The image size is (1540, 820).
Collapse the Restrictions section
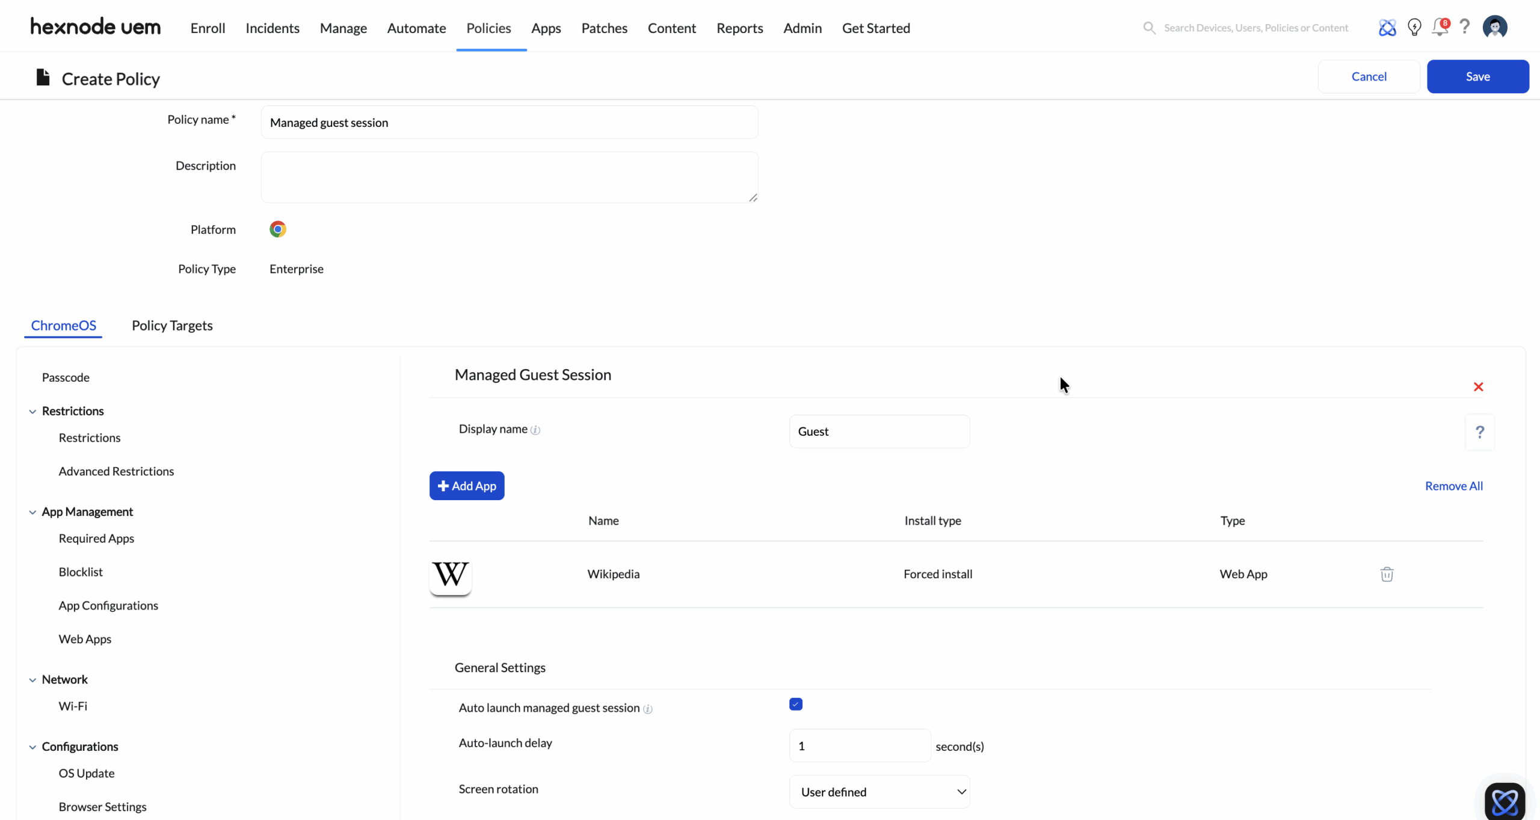tap(34, 411)
